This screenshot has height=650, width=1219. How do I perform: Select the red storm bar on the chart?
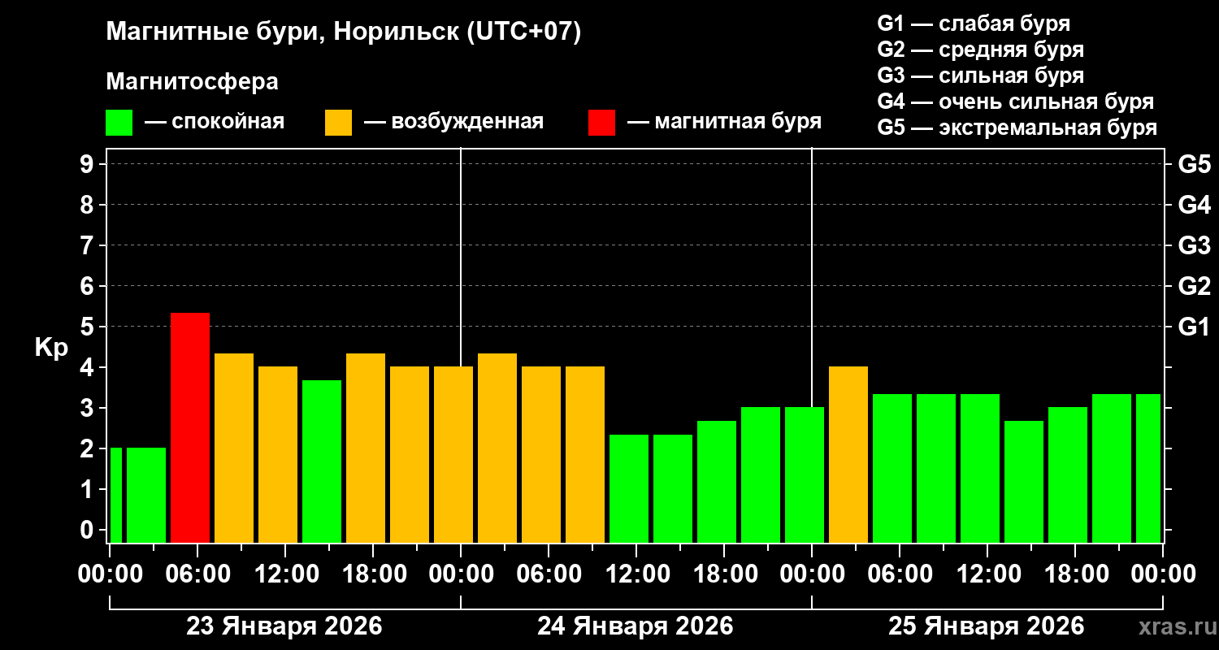[x=190, y=427]
